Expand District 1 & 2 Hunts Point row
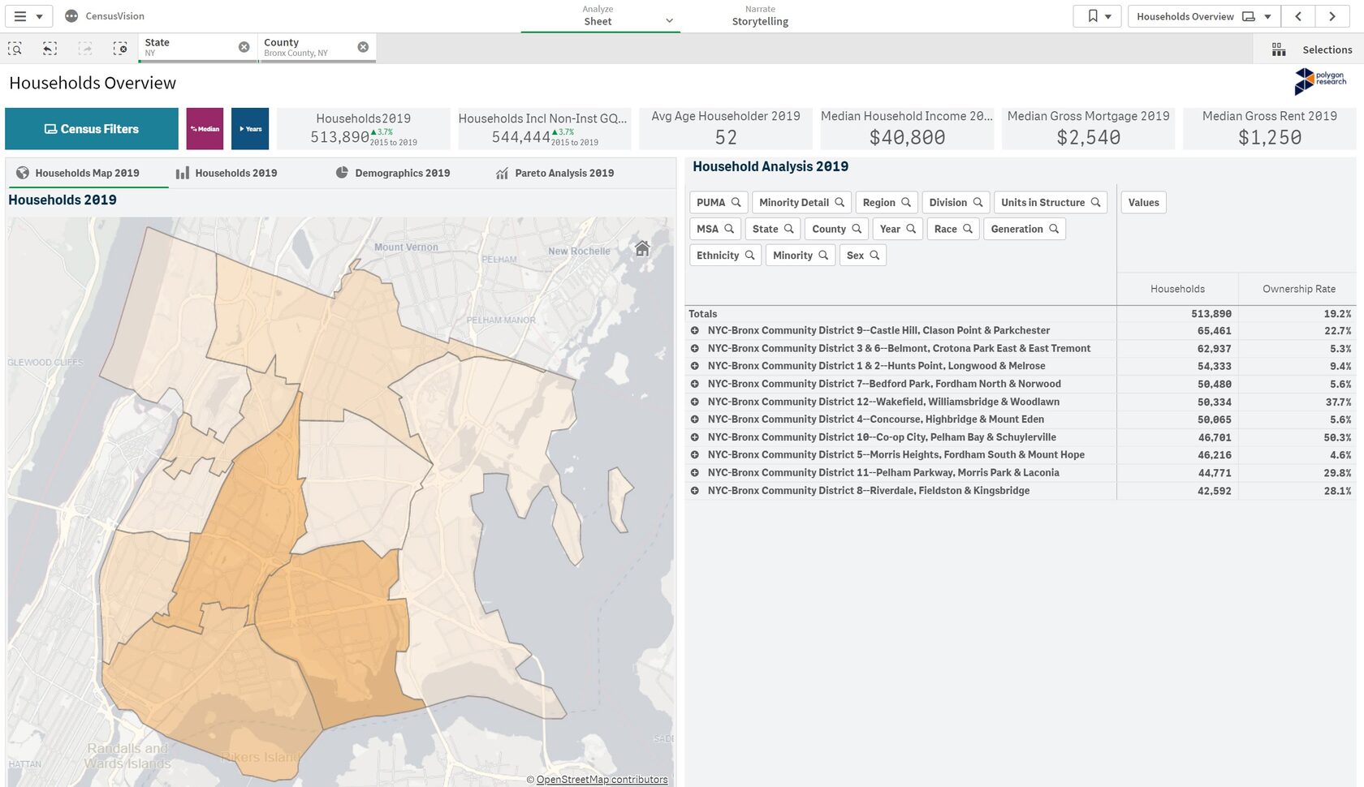This screenshot has height=787, width=1364. coord(695,367)
